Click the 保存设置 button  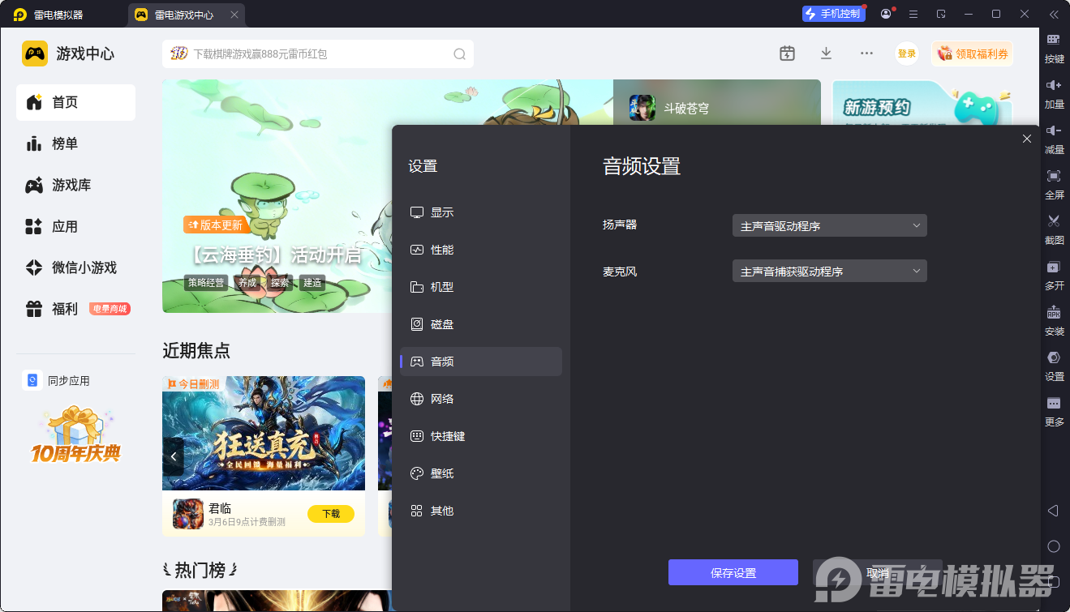(x=733, y=572)
